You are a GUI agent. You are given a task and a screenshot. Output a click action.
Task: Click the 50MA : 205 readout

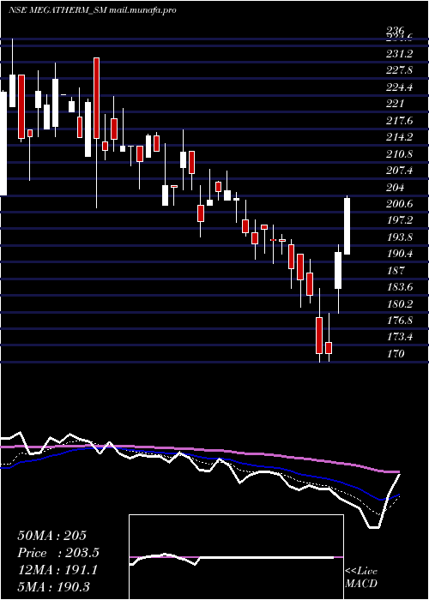[x=52, y=536]
